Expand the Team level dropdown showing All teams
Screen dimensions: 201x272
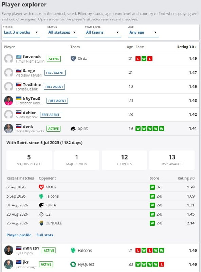click(103, 32)
